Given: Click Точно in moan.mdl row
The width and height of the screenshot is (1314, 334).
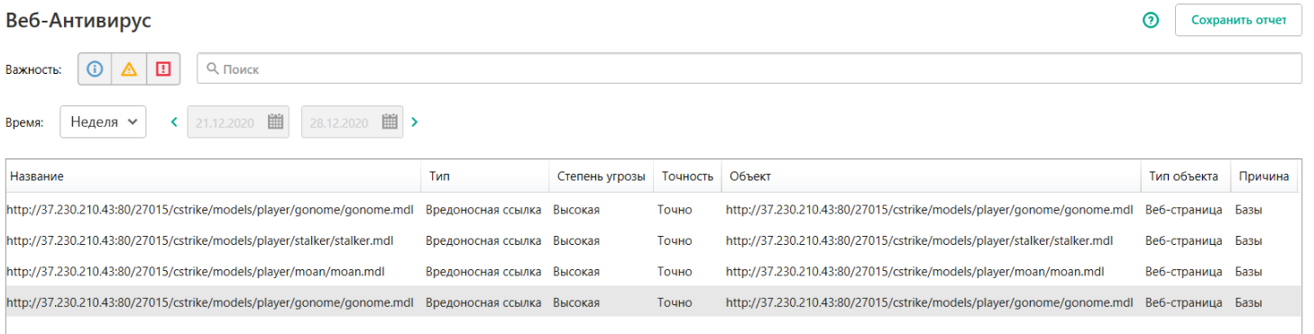Looking at the screenshot, I should [x=675, y=271].
